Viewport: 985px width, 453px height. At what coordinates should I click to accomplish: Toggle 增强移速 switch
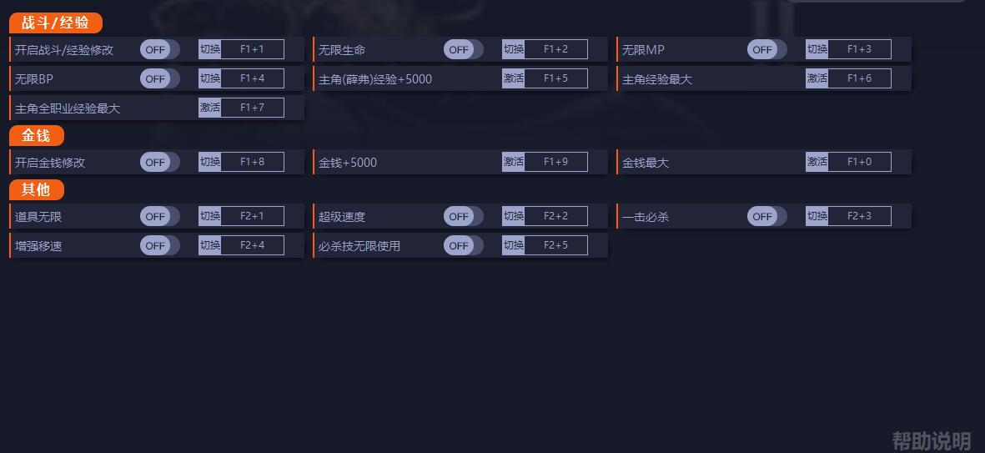click(x=159, y=246)
